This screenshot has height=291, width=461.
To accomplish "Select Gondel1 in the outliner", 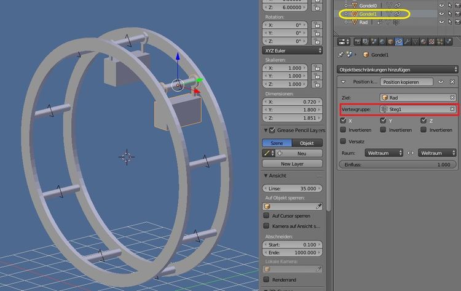I will click(x=368, y=14).
